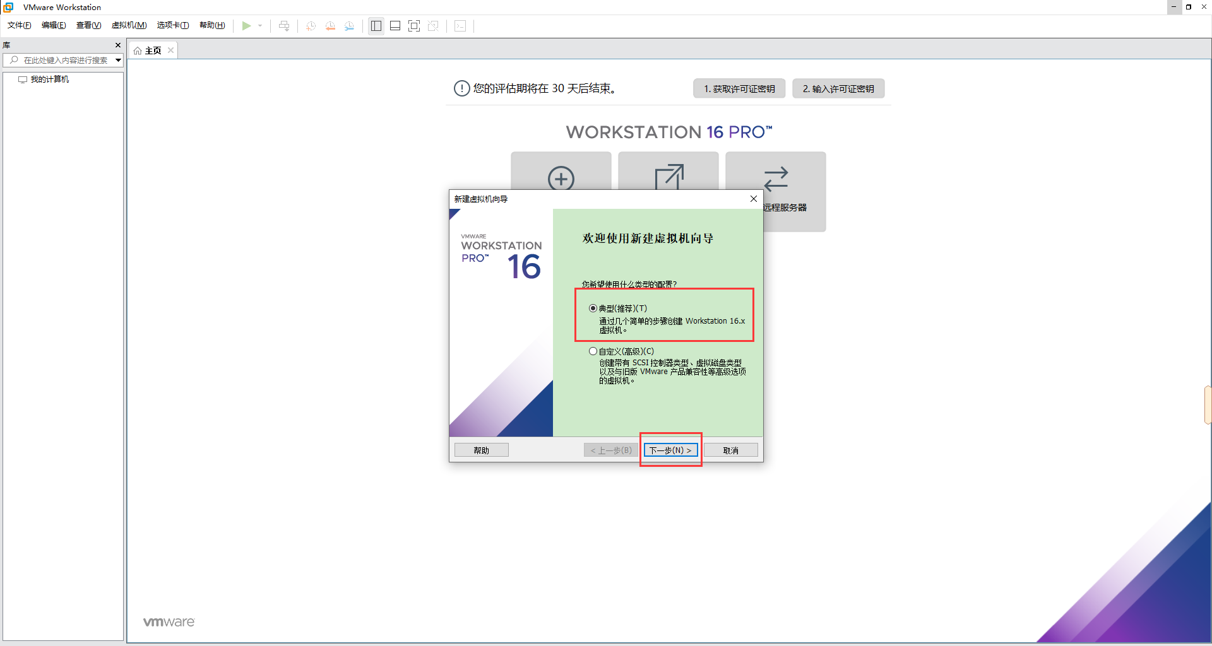
Task: Click the revert to snapshot icon
Action: tap(330, 26)
